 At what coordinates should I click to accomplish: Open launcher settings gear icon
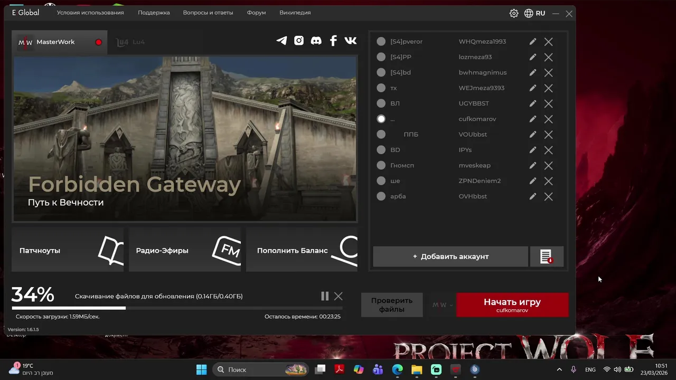pyautogui.click(x=514, y=13)
